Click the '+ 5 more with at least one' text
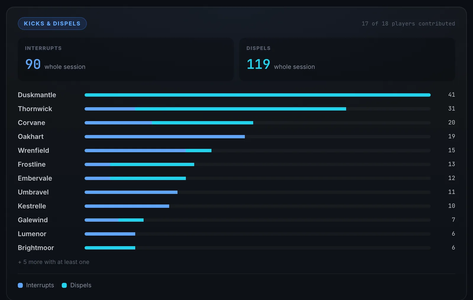Viewport: 473px width, 300px height. (x=54, y=262)
